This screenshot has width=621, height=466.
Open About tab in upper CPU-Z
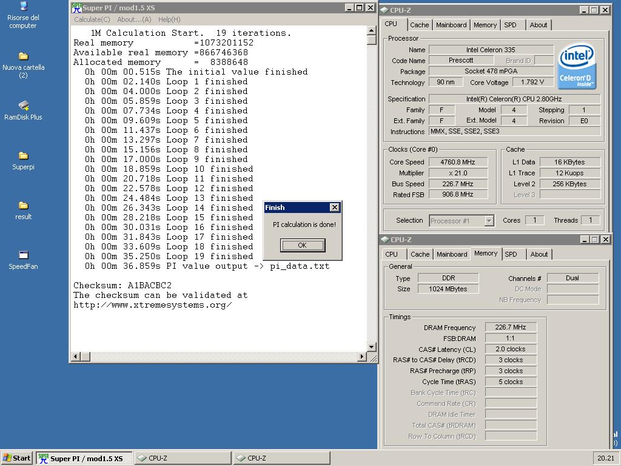[539, 25]
